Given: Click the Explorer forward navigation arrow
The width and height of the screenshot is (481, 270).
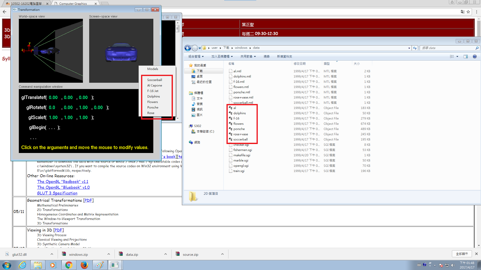Looking at the screenshot, I should [x=195, y=48].
